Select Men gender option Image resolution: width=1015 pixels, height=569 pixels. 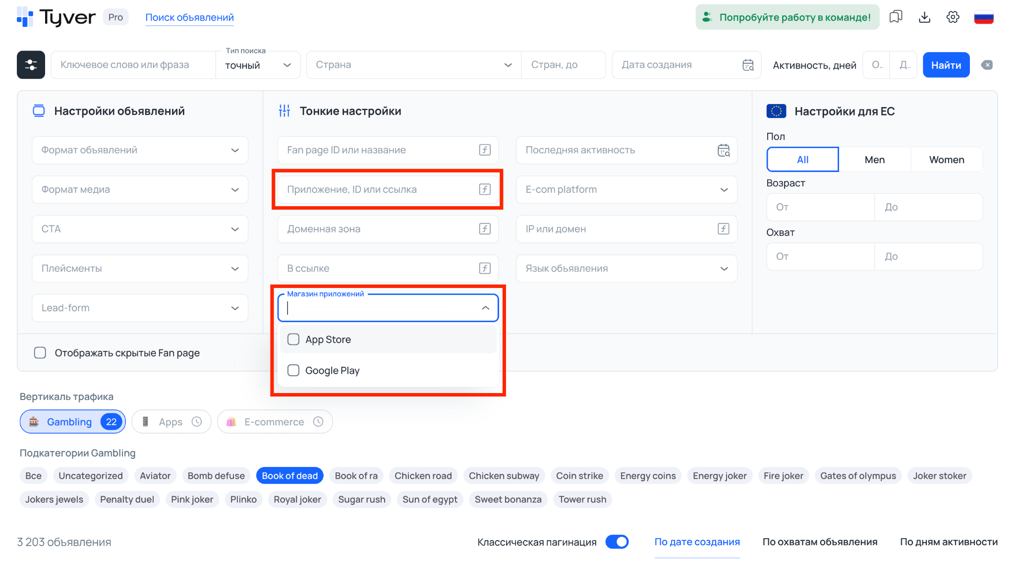click(875, 160)
